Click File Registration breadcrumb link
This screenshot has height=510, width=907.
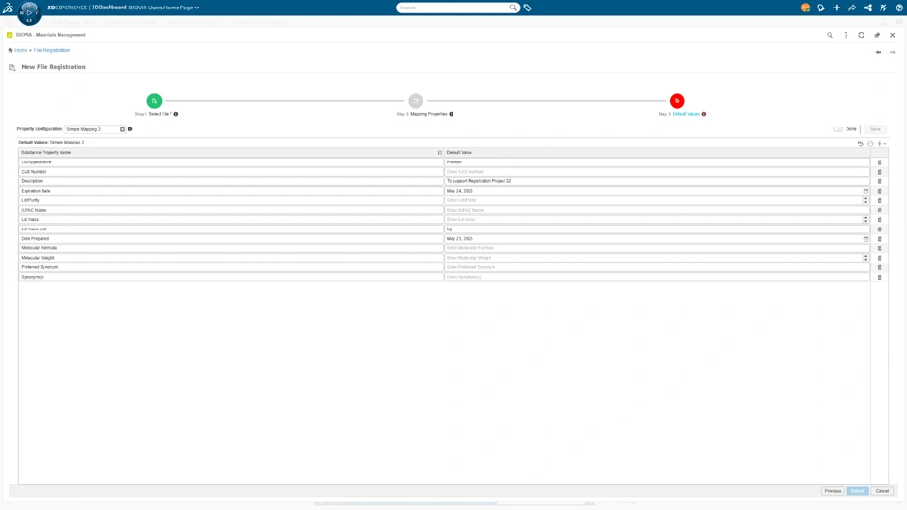[51, 50]
